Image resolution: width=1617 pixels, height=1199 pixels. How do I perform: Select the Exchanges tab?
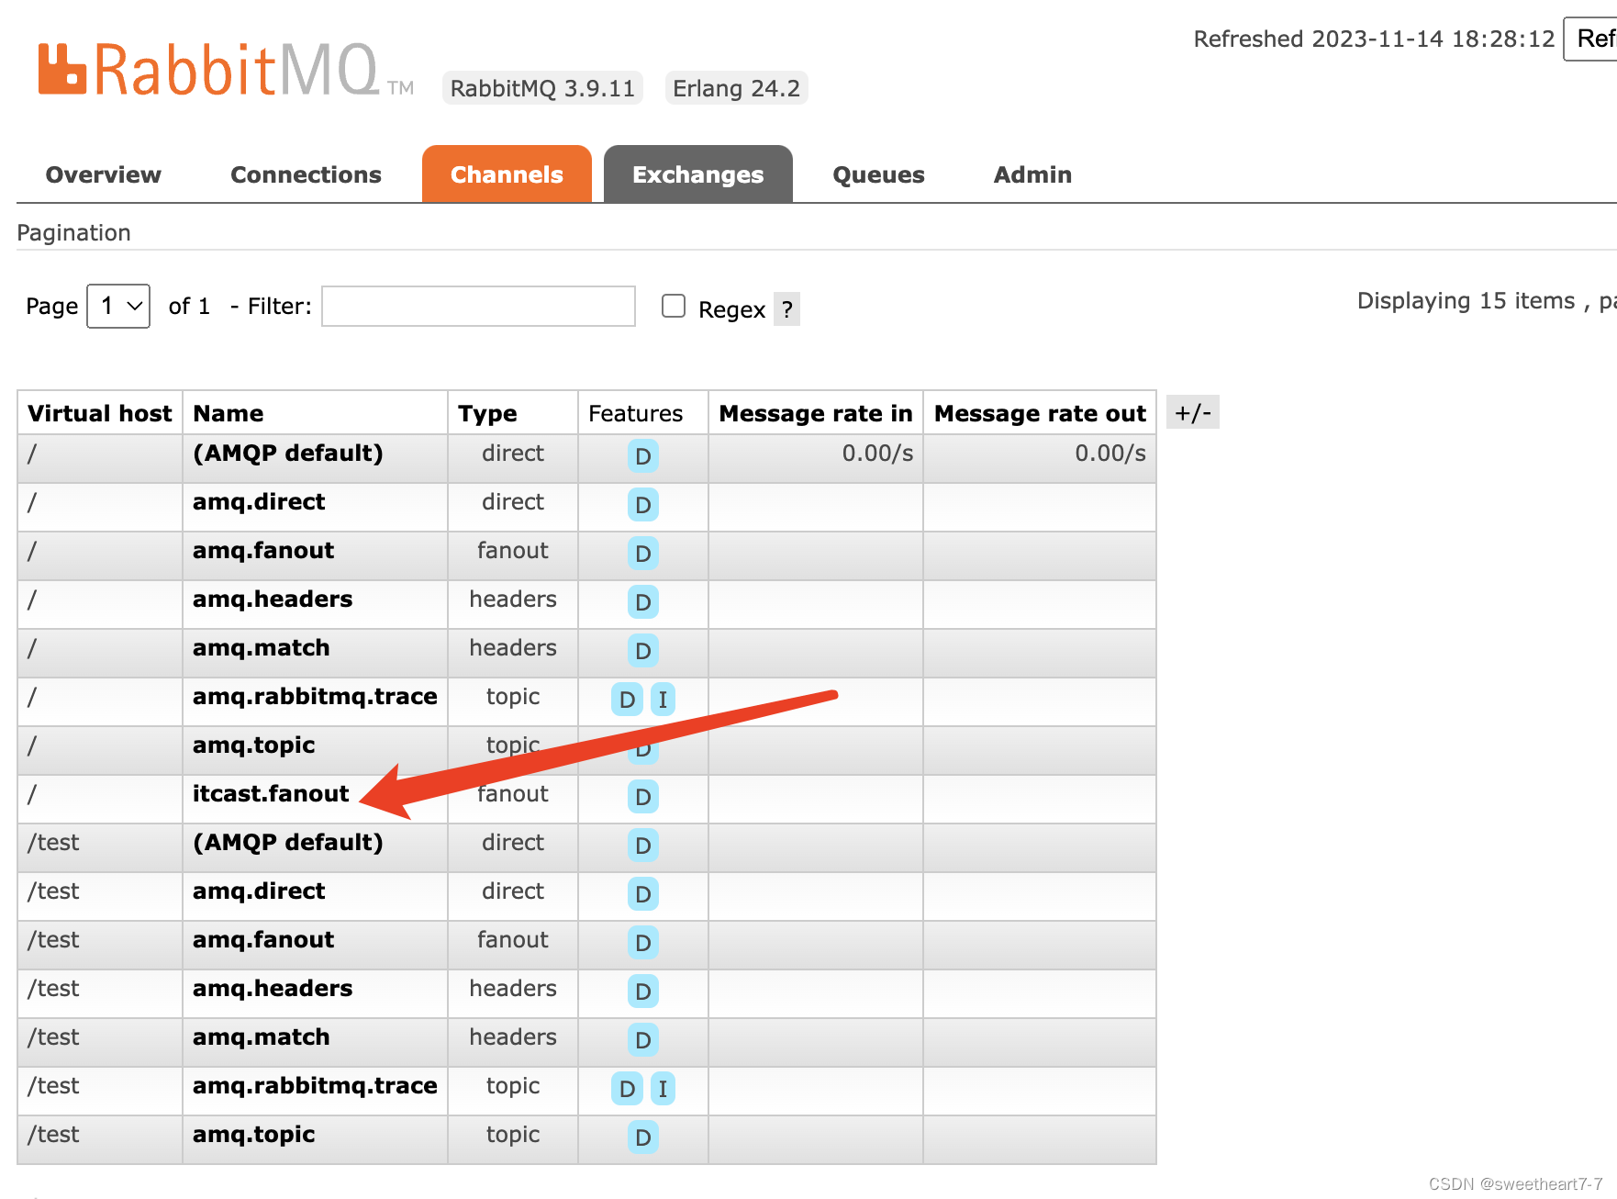pos(698,174)
